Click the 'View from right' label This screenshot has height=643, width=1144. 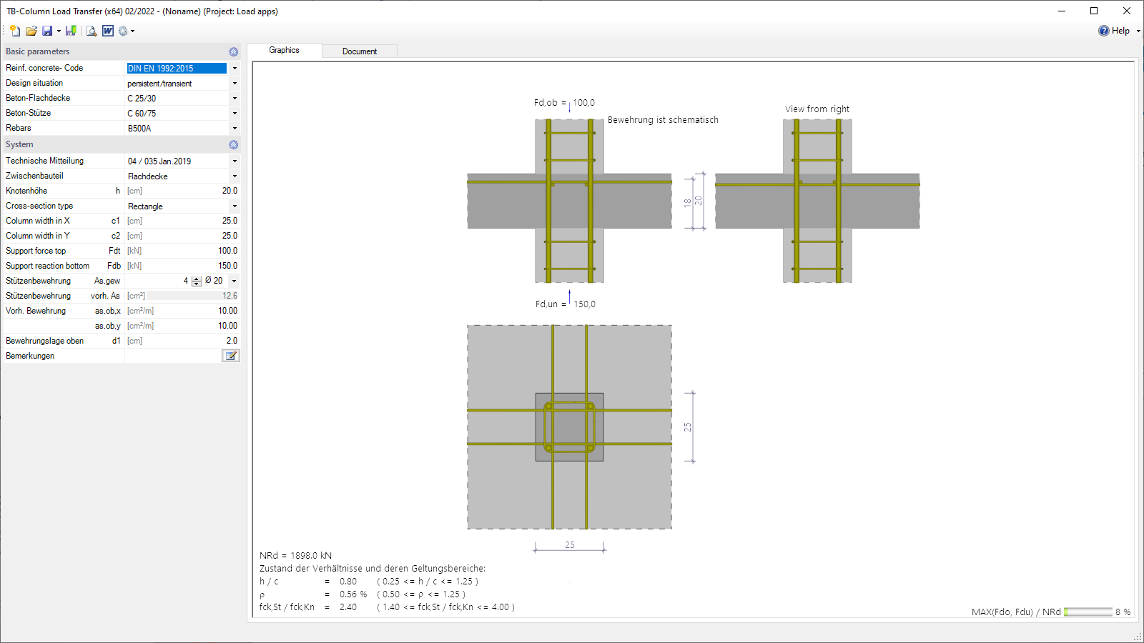pyautogui.click(x=817, y=109)
